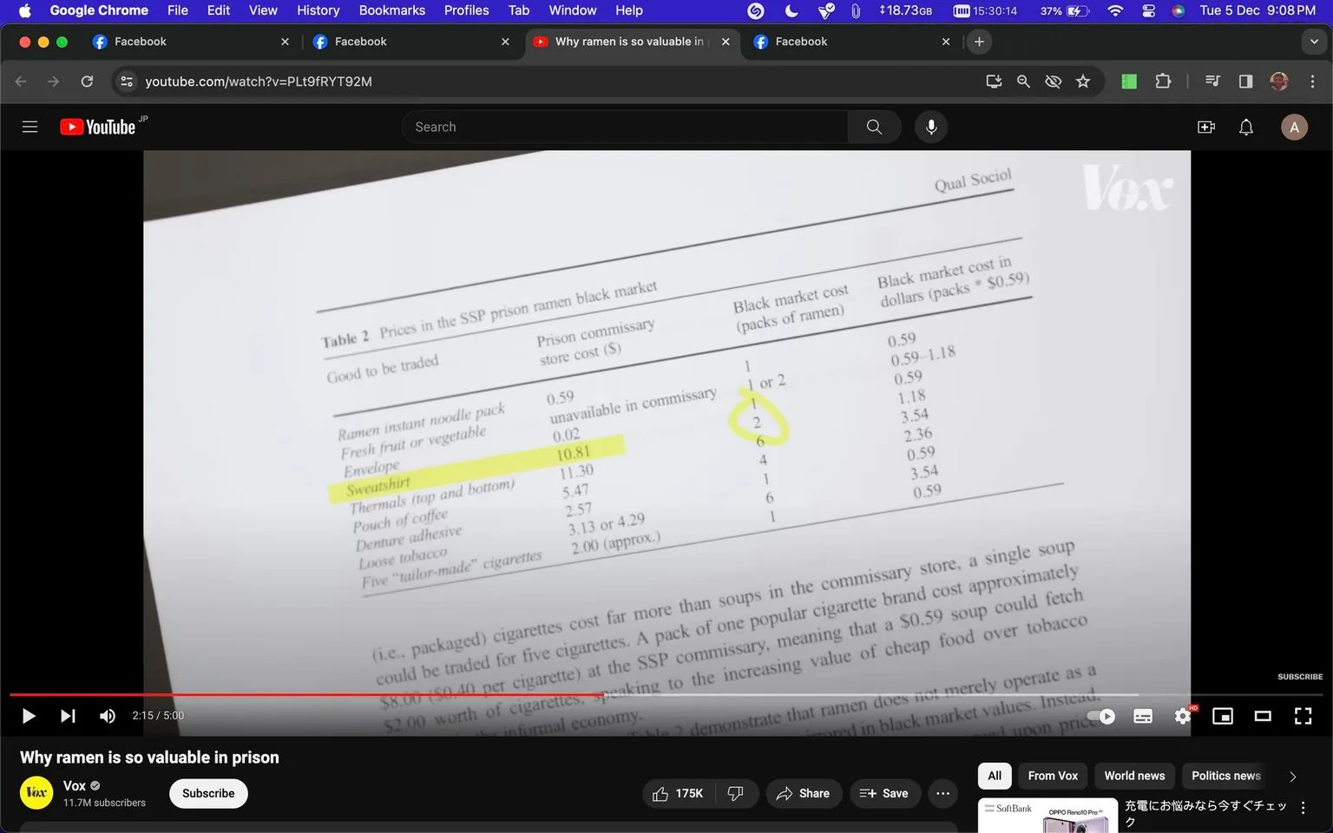Expand the more actions ellipsis below the video
Image resolution: width=1333 pixels, height=833 pixels.
(942, 793)
